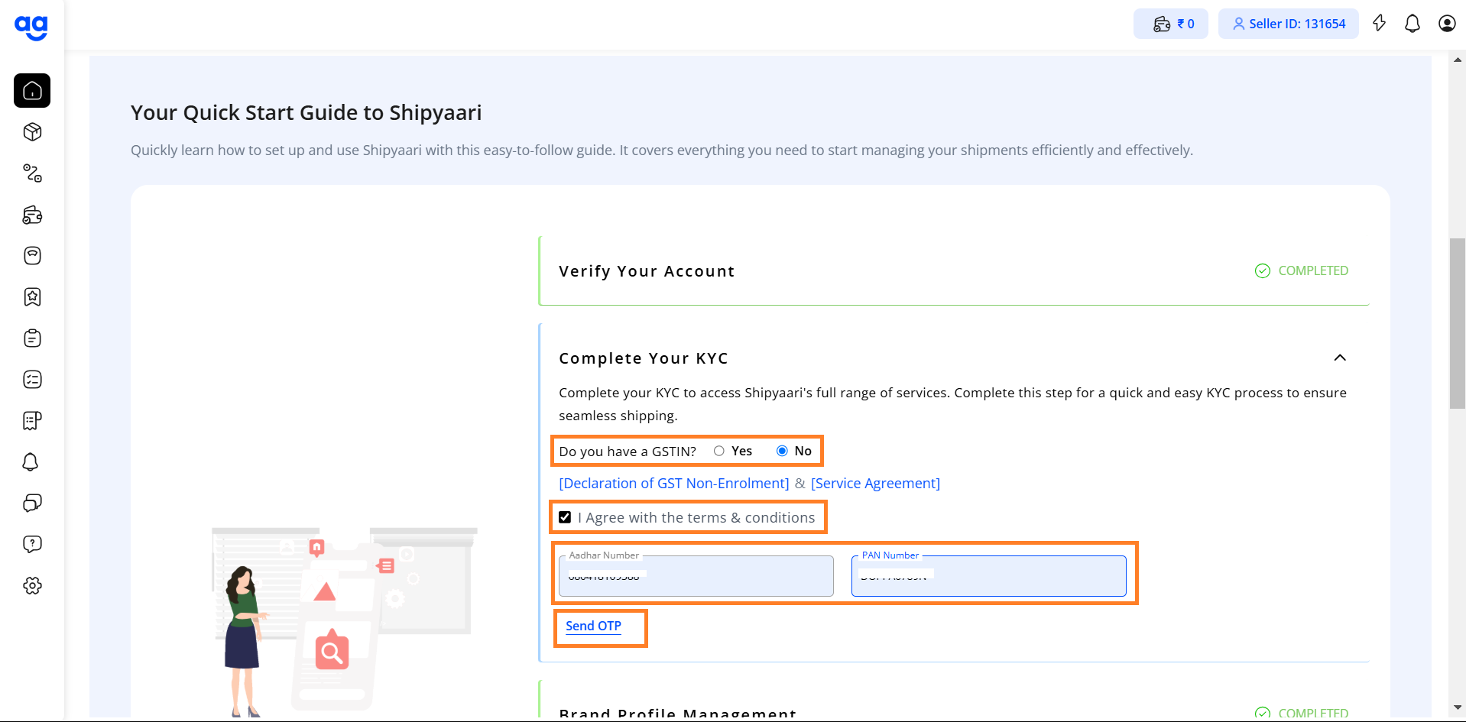This screenshot has height=722, width=1466.
Task: Open the Orders box icon in sidebar
Action: 32,132
